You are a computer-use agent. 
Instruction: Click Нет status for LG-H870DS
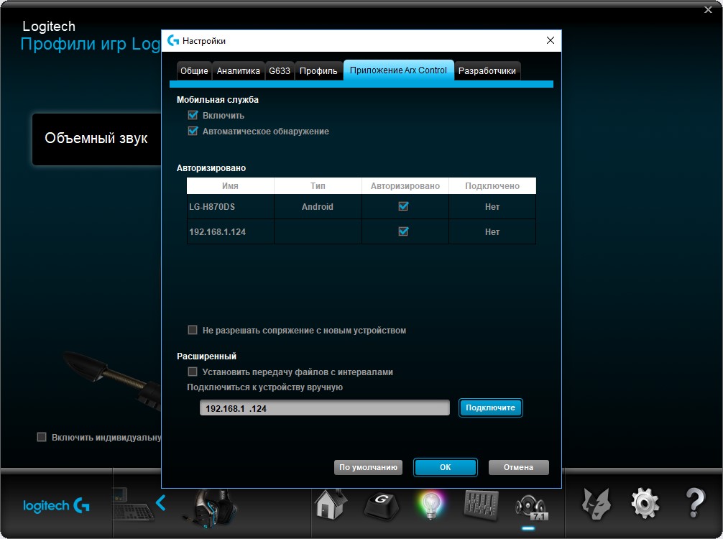coord(492,206)
